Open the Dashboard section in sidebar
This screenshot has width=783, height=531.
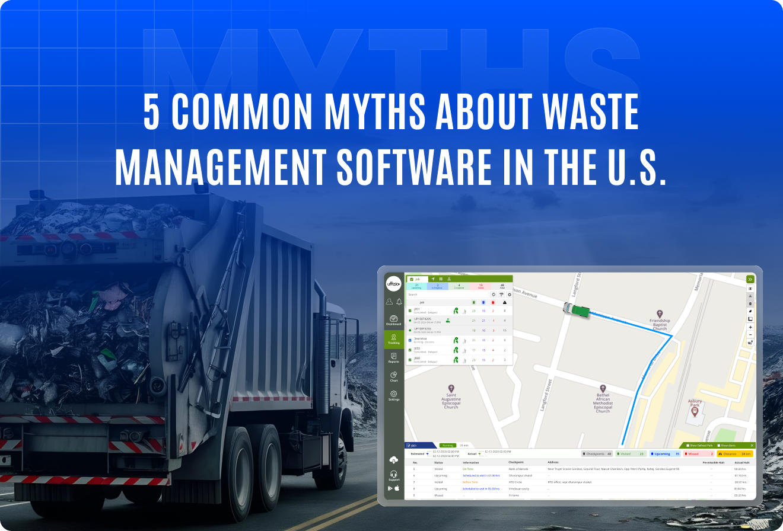tap(394, 320)
